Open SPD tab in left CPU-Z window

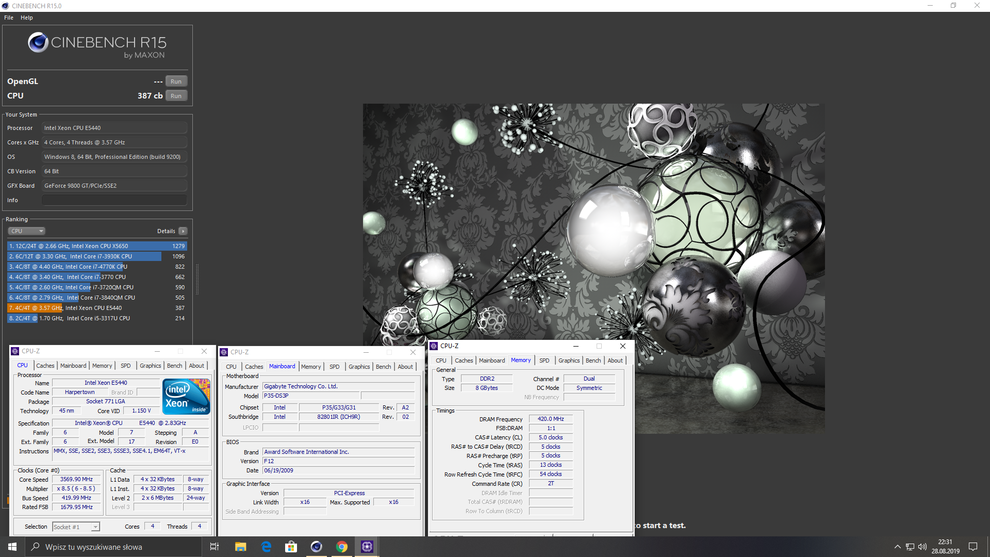[x=126, y=366]
